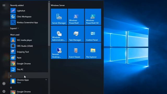This screenshot has height=94, width=167.
Task: Open This PC shortcut
Action: (x=28, y=69)
